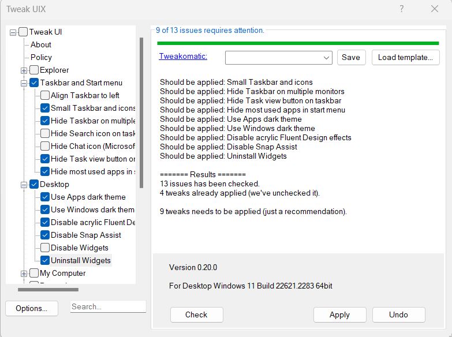Click the green progress bar
452x337 pixels.
[x=298, y=43]
